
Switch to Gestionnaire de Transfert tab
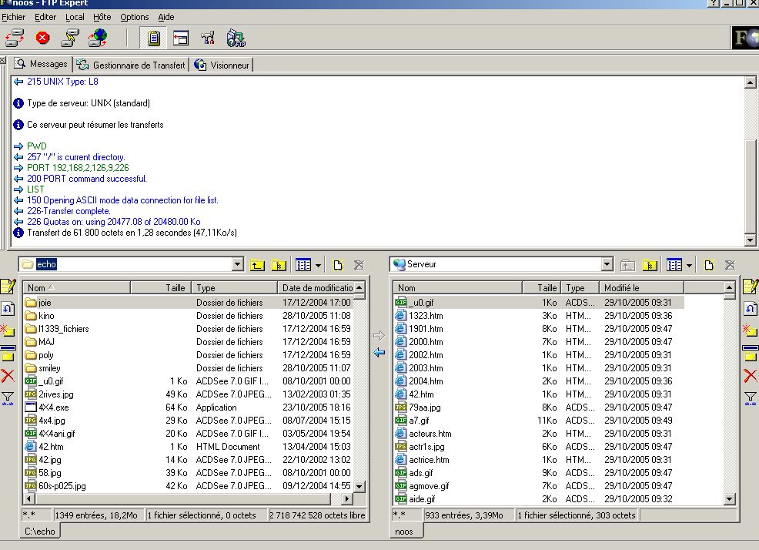click(x=132, y=65)
